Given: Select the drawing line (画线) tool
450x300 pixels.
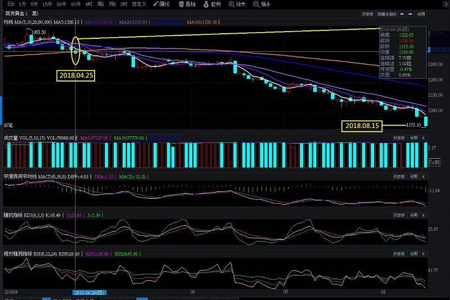Looking at the screenshot, I should (x=160, y=4).
